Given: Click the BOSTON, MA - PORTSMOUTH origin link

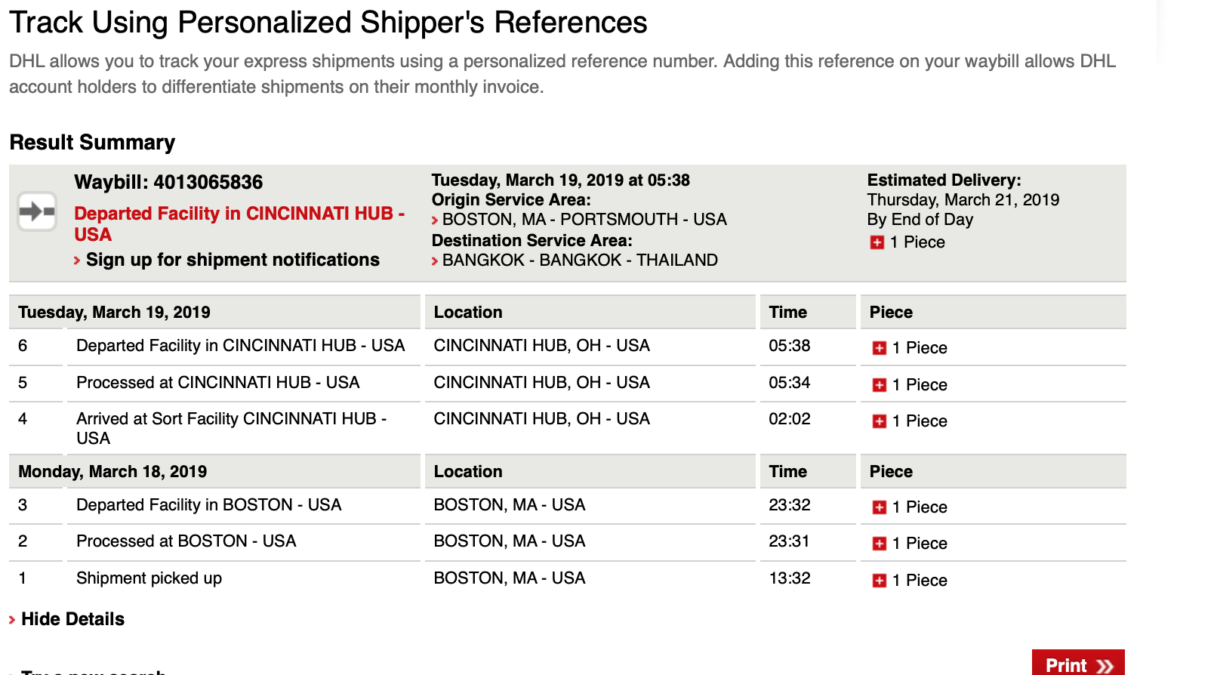Looking at the screenshot, I should tap(584, 220).
